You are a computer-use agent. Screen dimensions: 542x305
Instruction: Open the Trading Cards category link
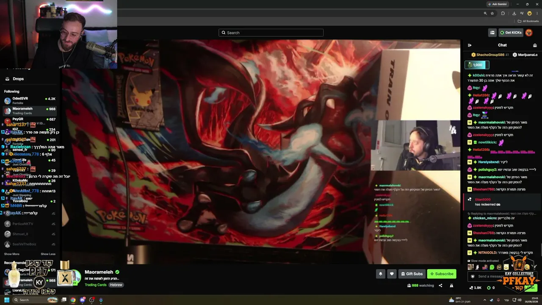(x=96, y=285)
